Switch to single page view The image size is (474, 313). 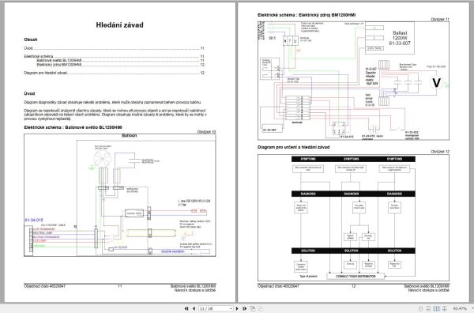pos(420,308)
